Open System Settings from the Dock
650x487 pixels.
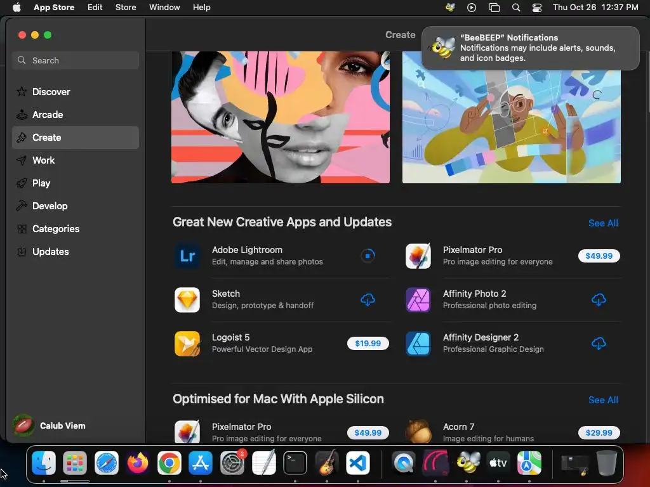232,463
